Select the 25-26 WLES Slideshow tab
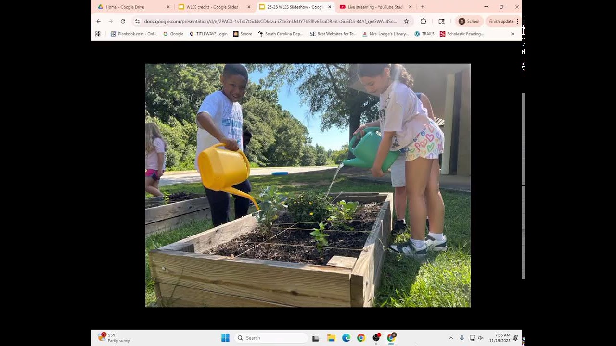Viewport: 616px width, 346px height. coord(295,7)
